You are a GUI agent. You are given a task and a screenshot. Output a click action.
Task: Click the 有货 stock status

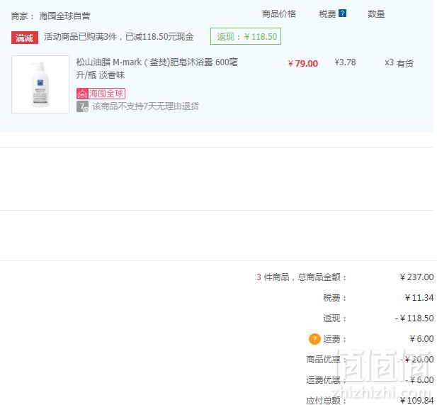(x=404, y=63)
